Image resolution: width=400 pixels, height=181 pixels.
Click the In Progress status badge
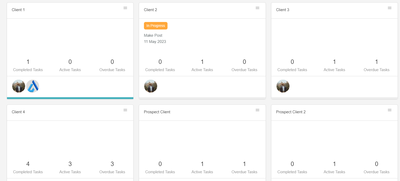(x=156, y=26)
